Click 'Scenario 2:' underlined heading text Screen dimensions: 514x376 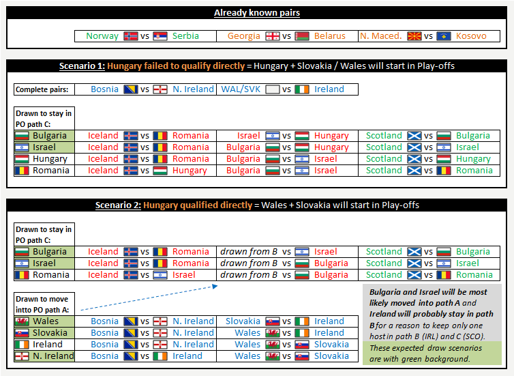point(118,205)
